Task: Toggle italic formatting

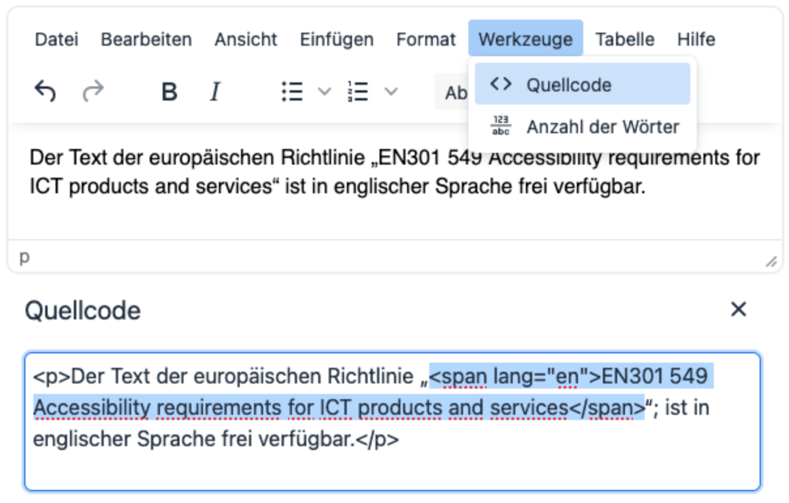Action: coord(215,92)
